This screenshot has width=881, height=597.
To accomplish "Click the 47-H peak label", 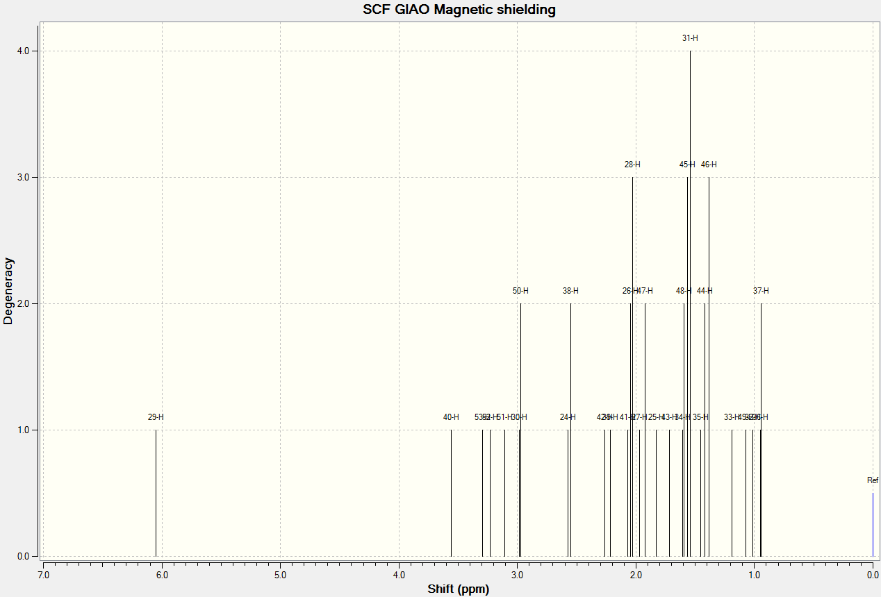I will (x=645, y=291).
